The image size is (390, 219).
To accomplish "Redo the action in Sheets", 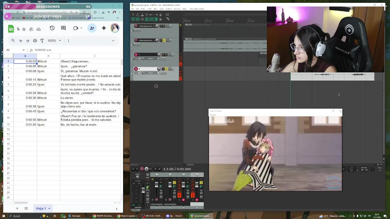I will coord(28,40).
